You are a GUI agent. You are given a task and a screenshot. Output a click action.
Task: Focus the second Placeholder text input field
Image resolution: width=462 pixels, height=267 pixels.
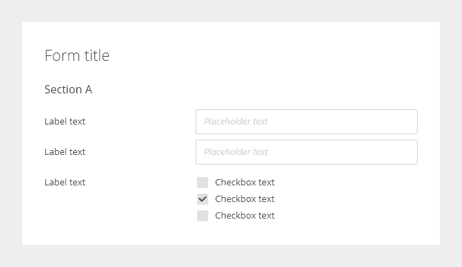(307, 152)
